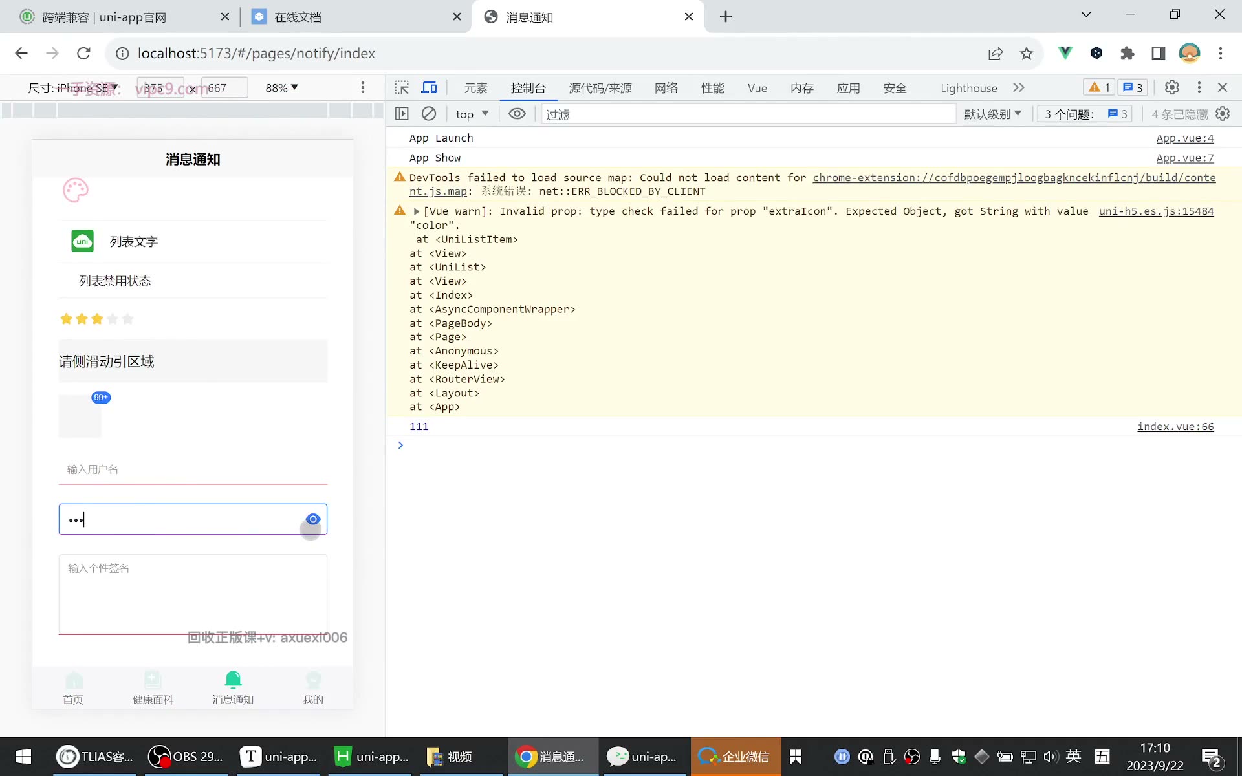This screenshot has width=1242, height=776.
Task: Open the tab search chevron in Chrome title bar
Action: tap(1086, 14)
